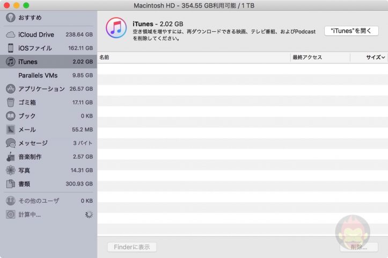Screen dimensions: 388x258
Task: Close the storage management window
Action: 6,5
